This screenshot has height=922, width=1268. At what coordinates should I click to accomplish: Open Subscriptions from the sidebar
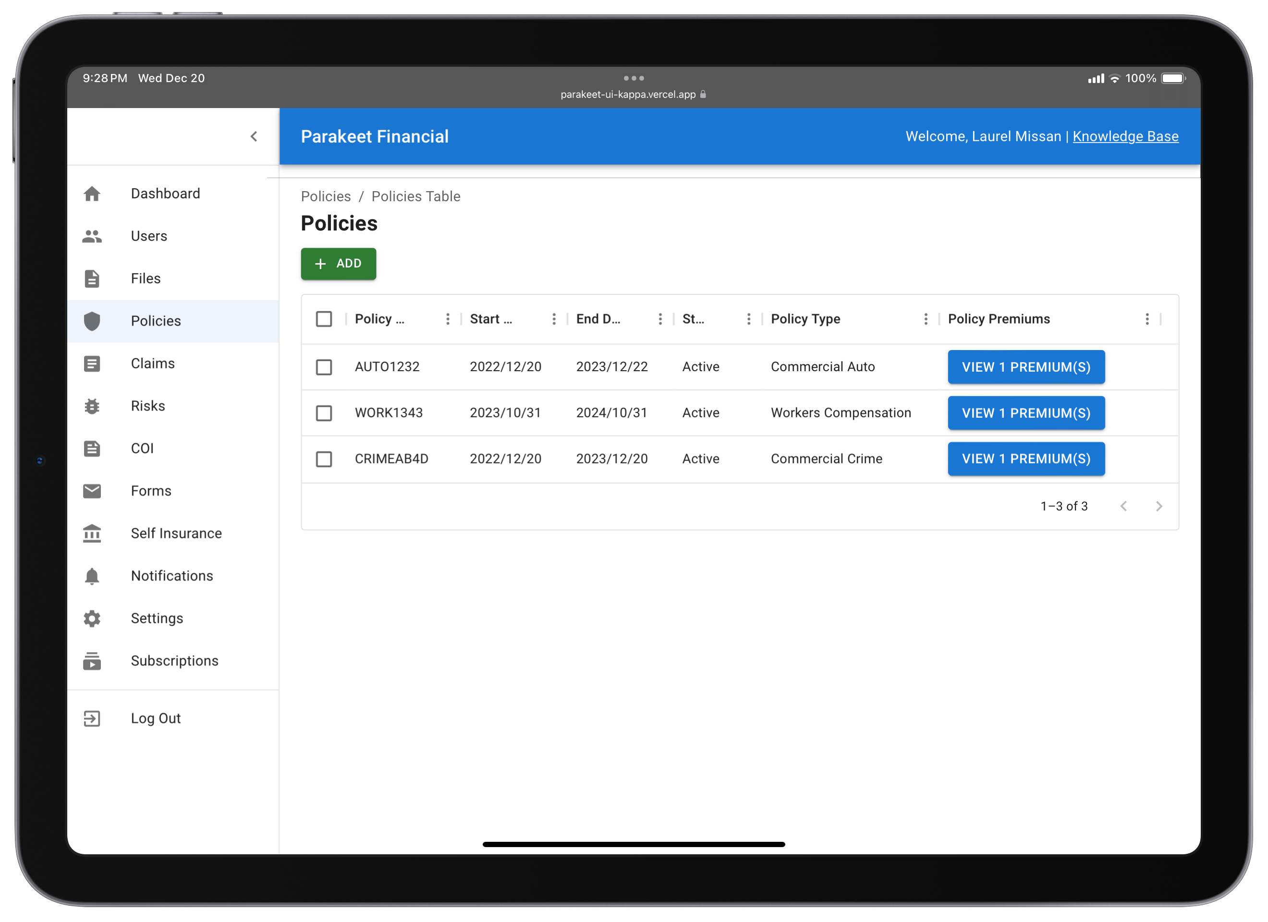pos(173,661)
